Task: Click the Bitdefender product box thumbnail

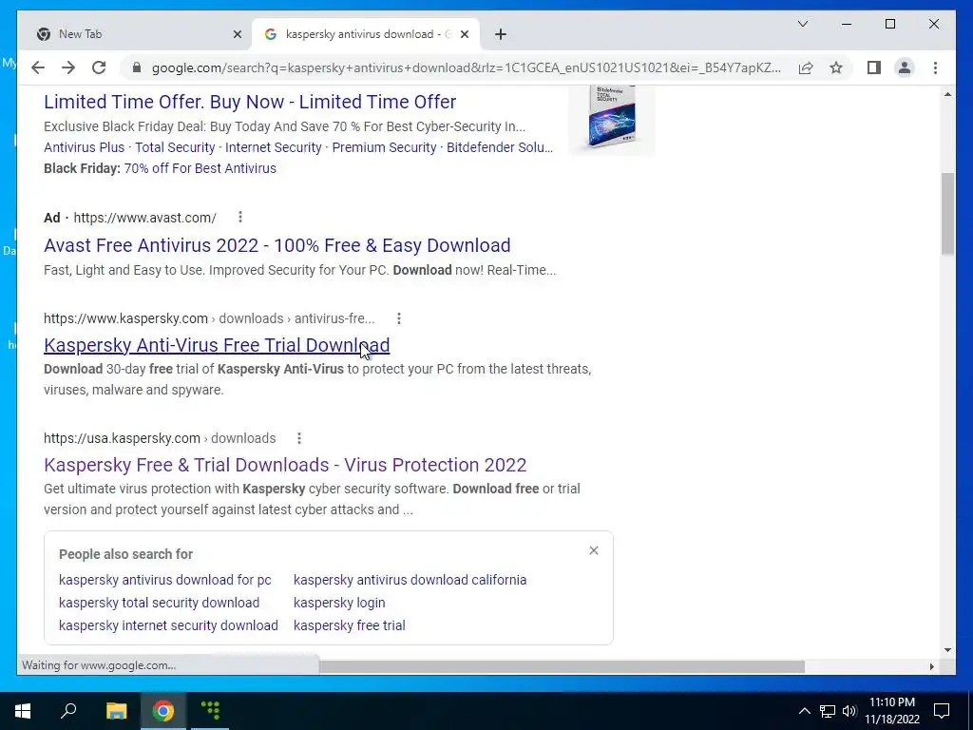Action: 612,118
